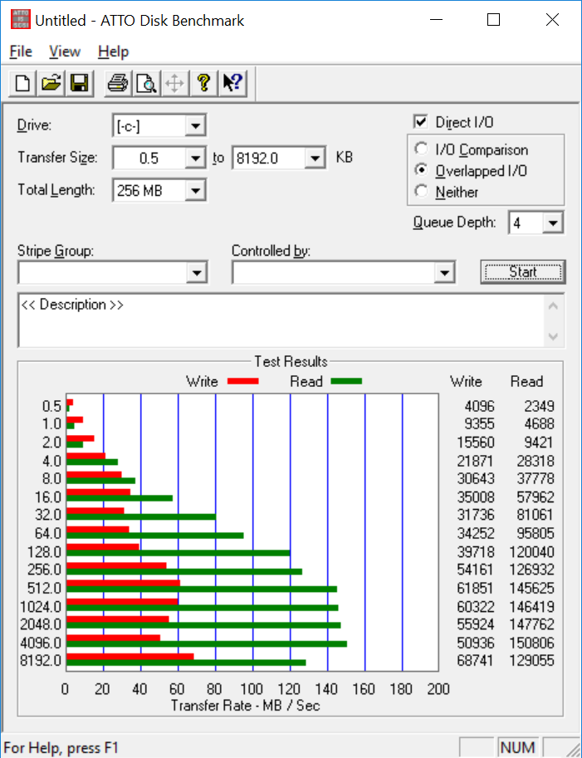The width and height of the screenshot is (582, 758).
Task: Click the 512.0 transfer size row label
Action: [44, 588]
